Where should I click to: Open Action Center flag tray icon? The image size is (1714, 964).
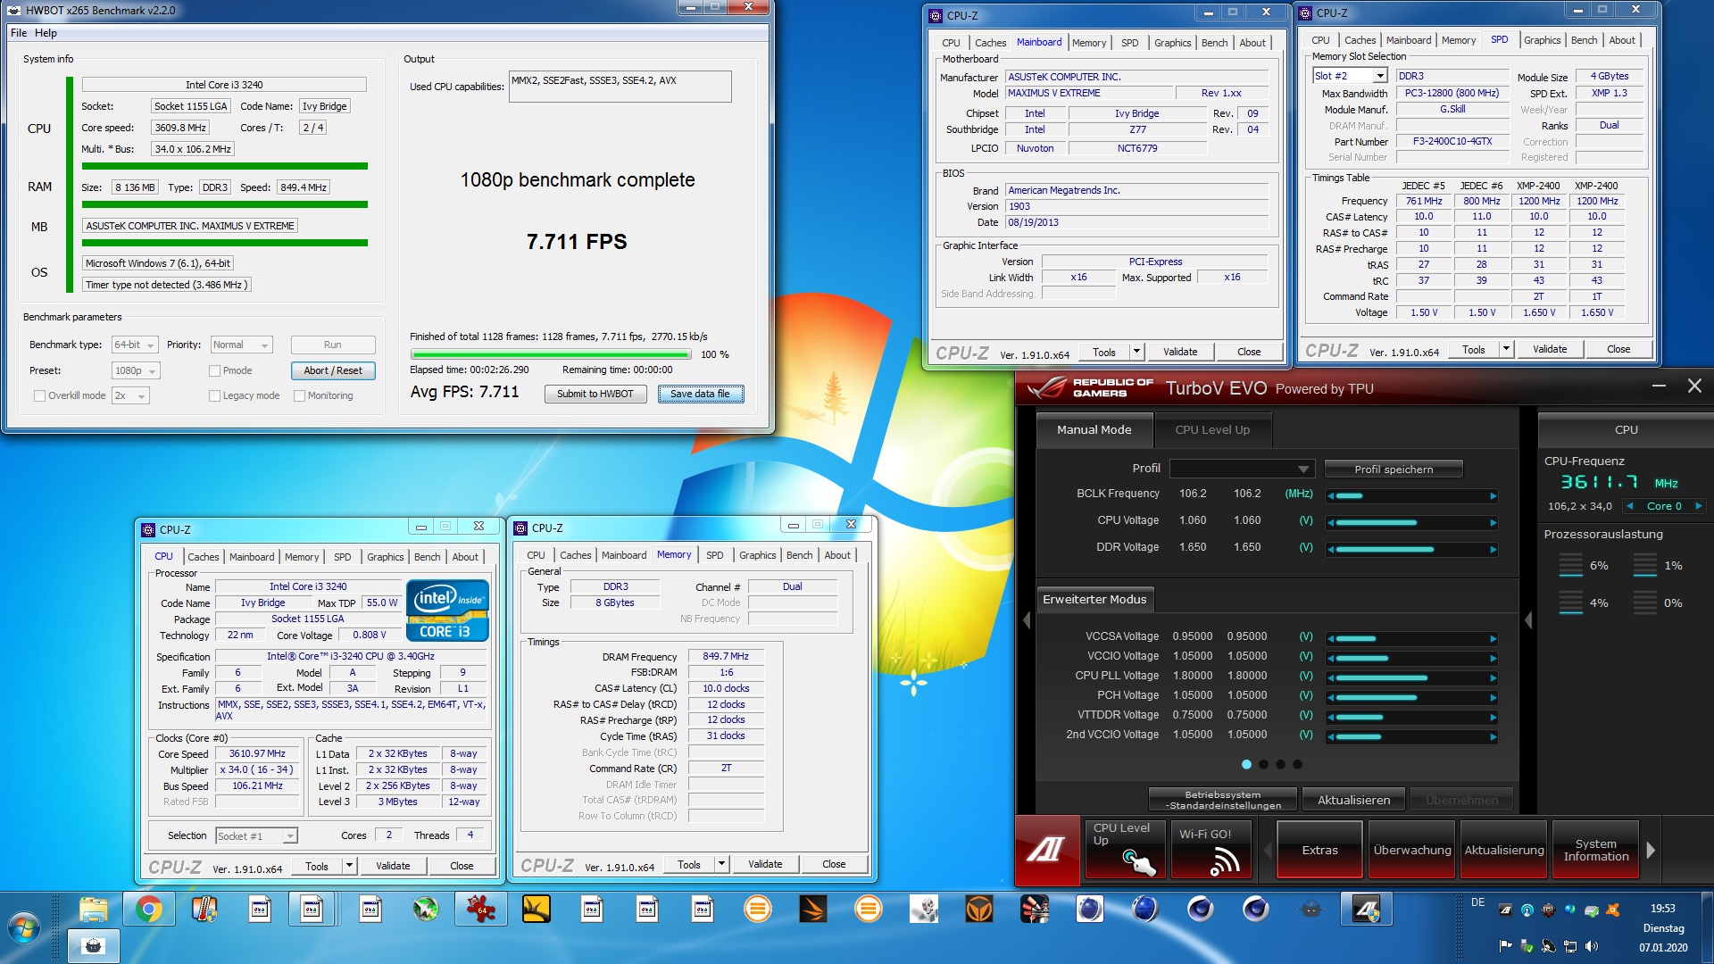1506,946
